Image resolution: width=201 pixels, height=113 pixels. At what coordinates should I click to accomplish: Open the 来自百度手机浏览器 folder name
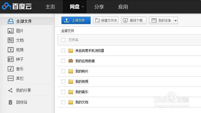click(90, 51)
